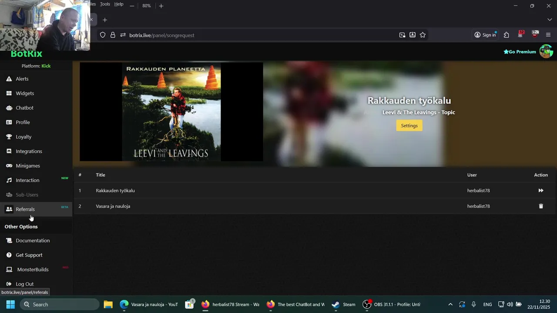Click the Settings button under the song title

(x=409, y=126)
